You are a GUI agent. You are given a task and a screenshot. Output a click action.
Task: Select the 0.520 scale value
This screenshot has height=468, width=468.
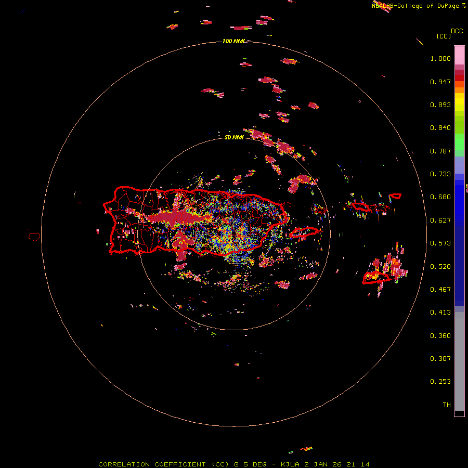[x=440, y=267]
